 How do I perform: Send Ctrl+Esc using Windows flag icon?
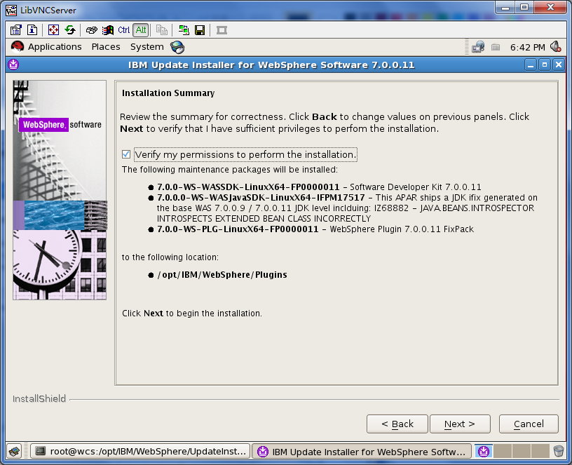pos(108,30)
